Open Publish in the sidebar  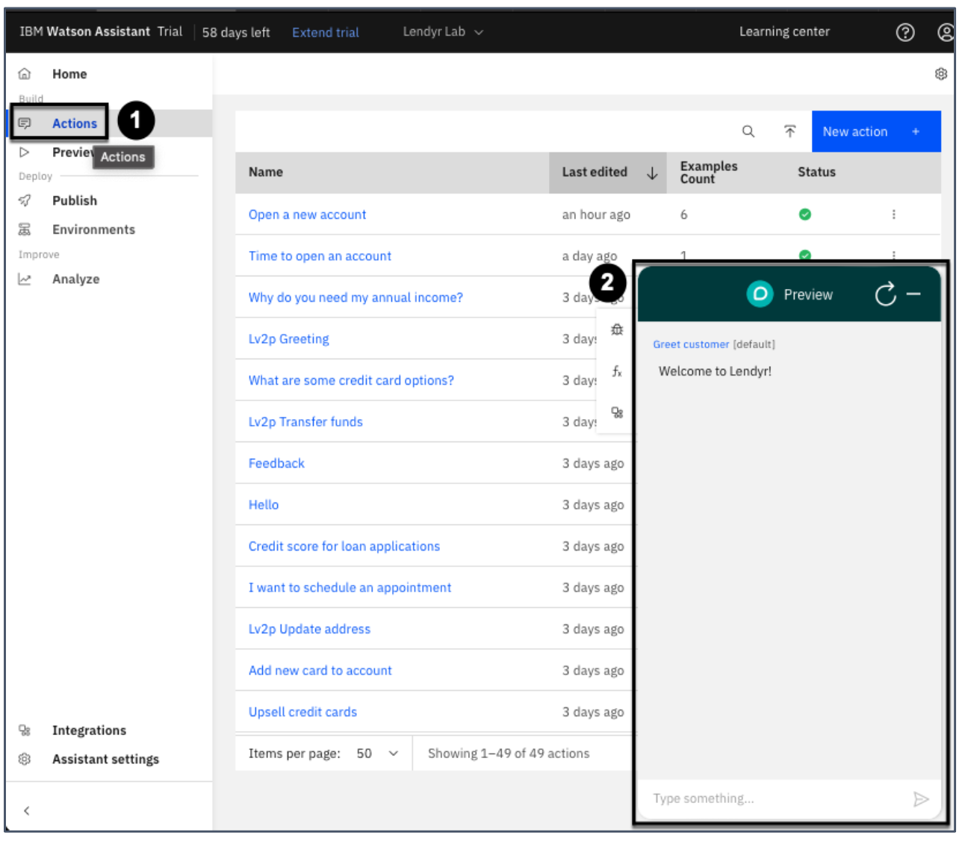coord(75,200)
